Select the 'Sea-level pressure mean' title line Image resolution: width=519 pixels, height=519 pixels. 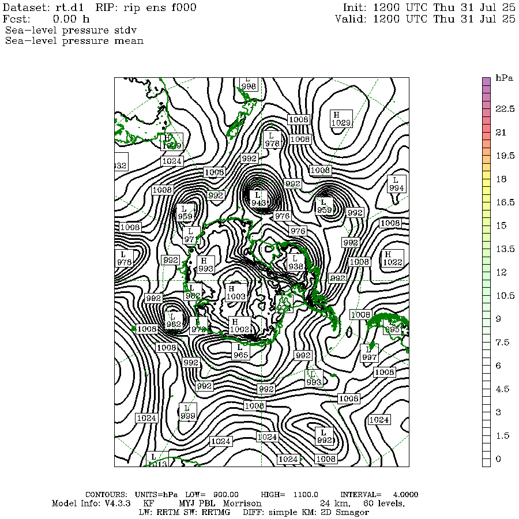click(74, 41)
